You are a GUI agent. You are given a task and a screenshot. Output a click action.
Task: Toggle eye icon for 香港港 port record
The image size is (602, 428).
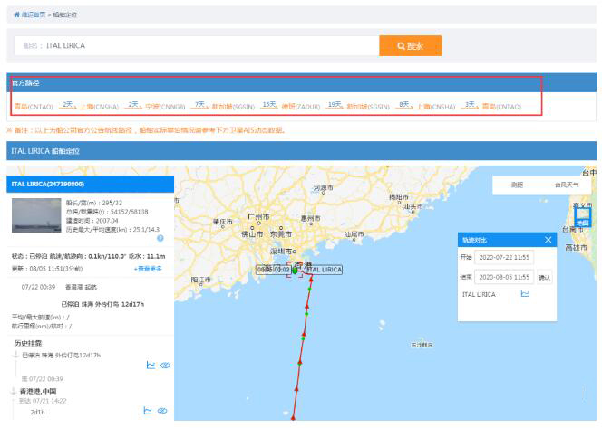point(162,411)
